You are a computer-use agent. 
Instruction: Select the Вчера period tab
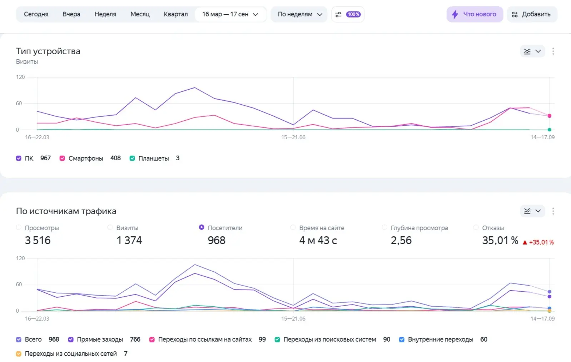coord(71,14)
